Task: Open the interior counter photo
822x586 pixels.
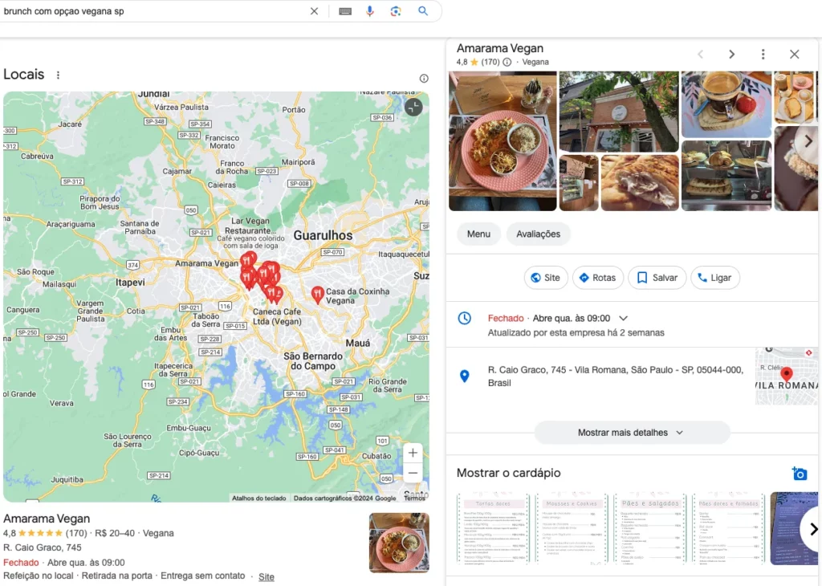Action: [579, 183]
